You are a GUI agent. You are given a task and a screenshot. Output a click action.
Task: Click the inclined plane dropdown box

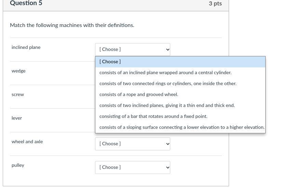pos(132,50)
